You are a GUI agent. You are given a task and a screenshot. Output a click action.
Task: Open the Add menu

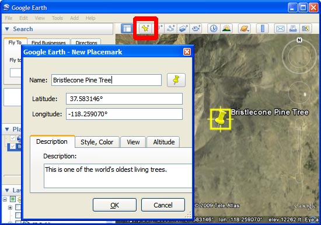click(74, 18)
